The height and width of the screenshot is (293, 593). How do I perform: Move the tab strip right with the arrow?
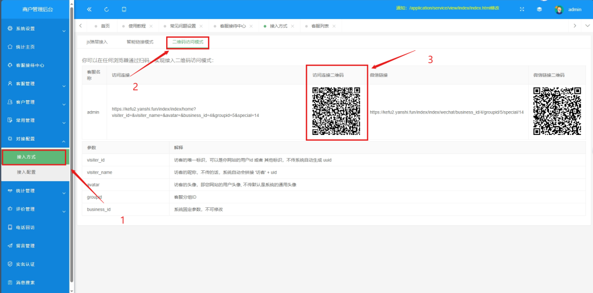pyautogui.click(x=575, y=25)
